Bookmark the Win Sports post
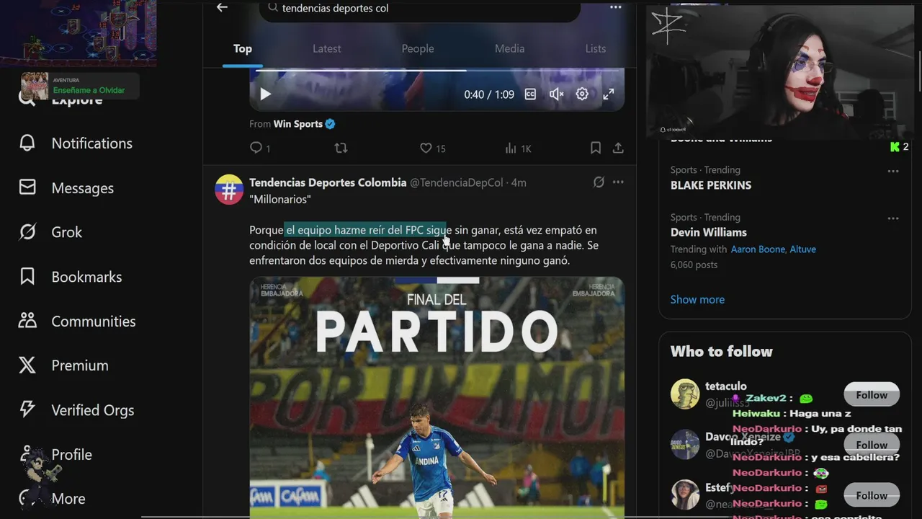The image size is (922, 519). pos(596,148)
